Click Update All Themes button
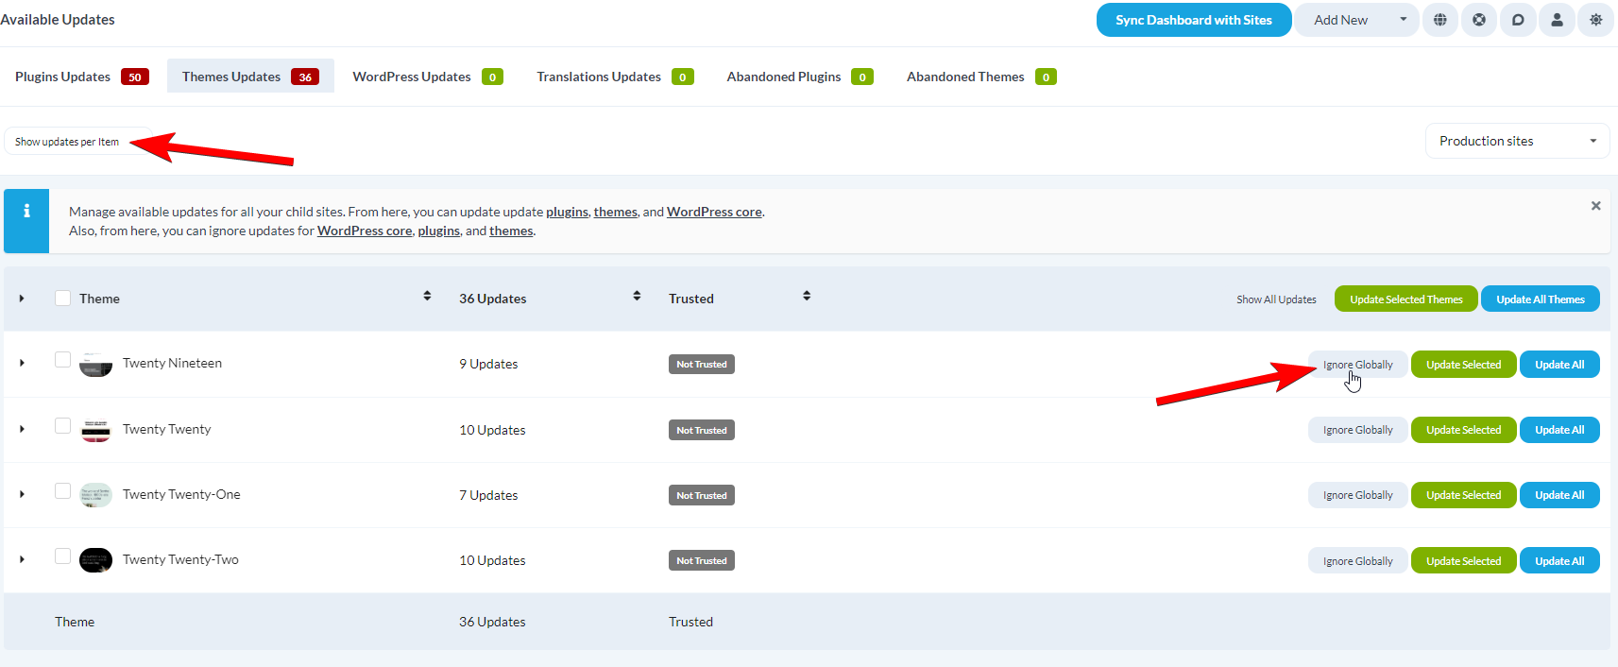This screenshot has width=1618, height=667. coord(1540,299)
